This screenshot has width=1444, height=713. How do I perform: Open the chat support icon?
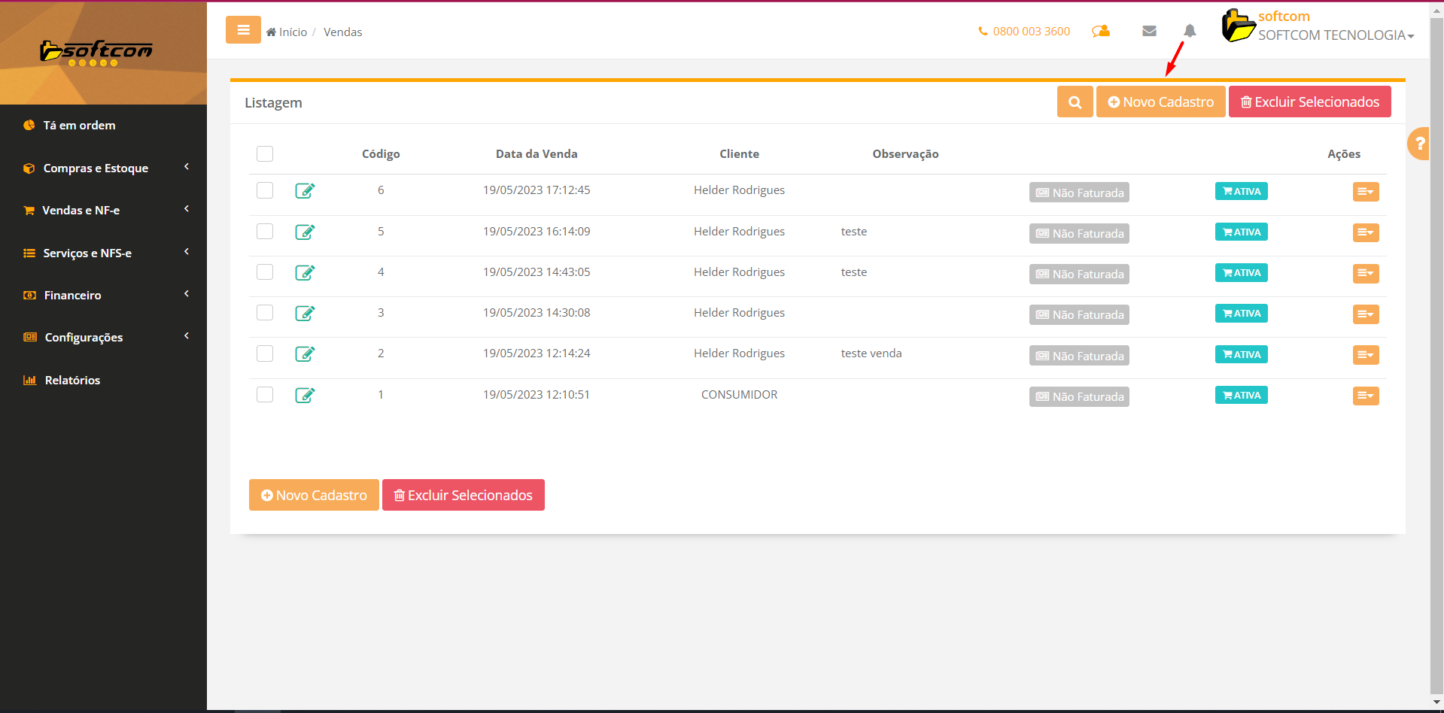click(1101, 31)
